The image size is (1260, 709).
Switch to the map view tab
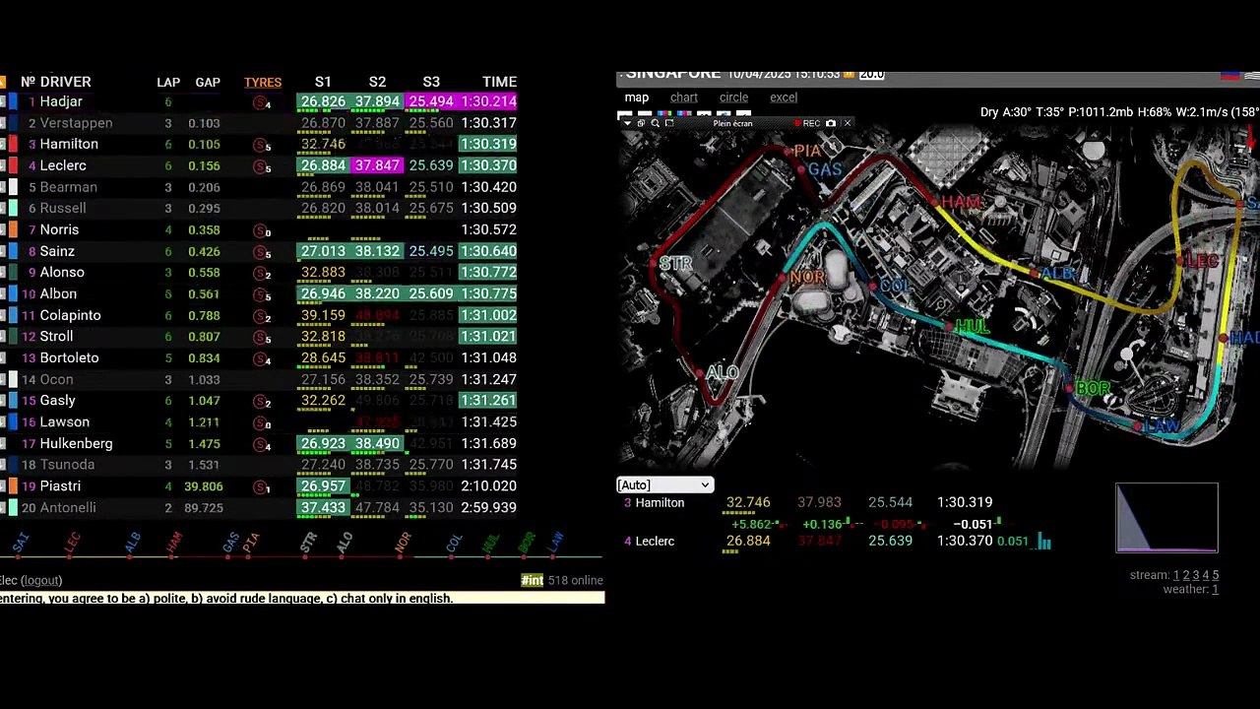pyautogui.click(x=636, y=97)
